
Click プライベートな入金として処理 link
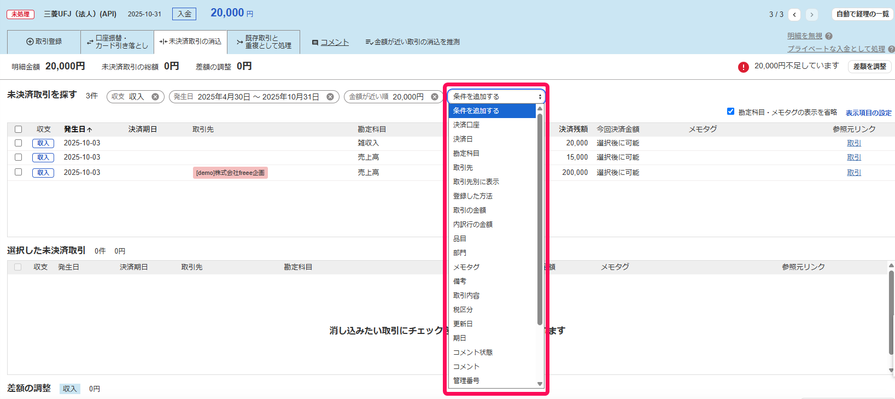pyautogui.click(x=836, y=49)
